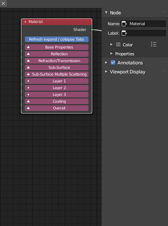Click node icon in Name field
This screenshot has height=226, width=168.
pyautogui.click(x=124, y=24)
